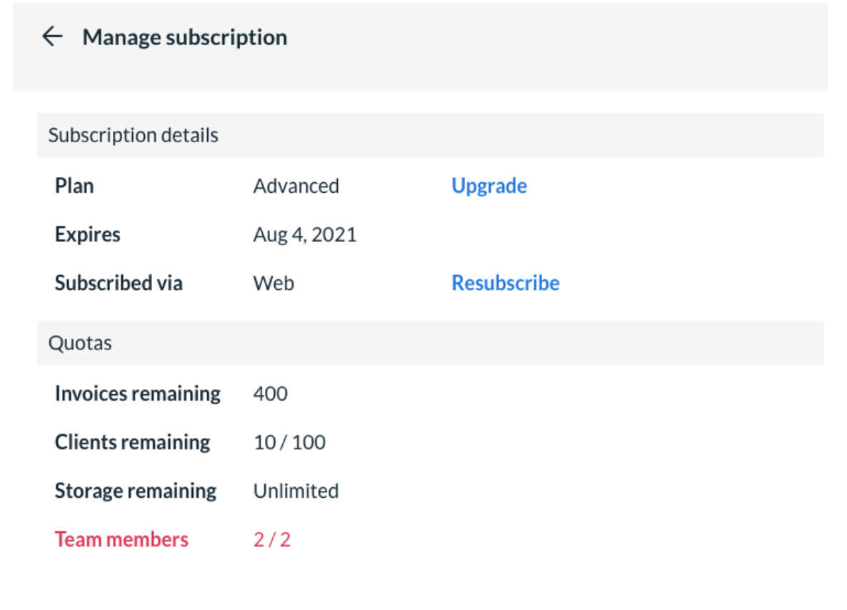Viewport: 847px width, 610px height.
Task: Select the Expires row
Action: click(x=87, y=234)
